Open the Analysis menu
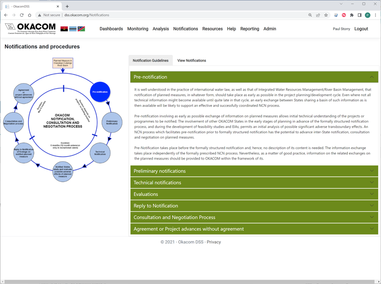 click(x=160, y=29)
